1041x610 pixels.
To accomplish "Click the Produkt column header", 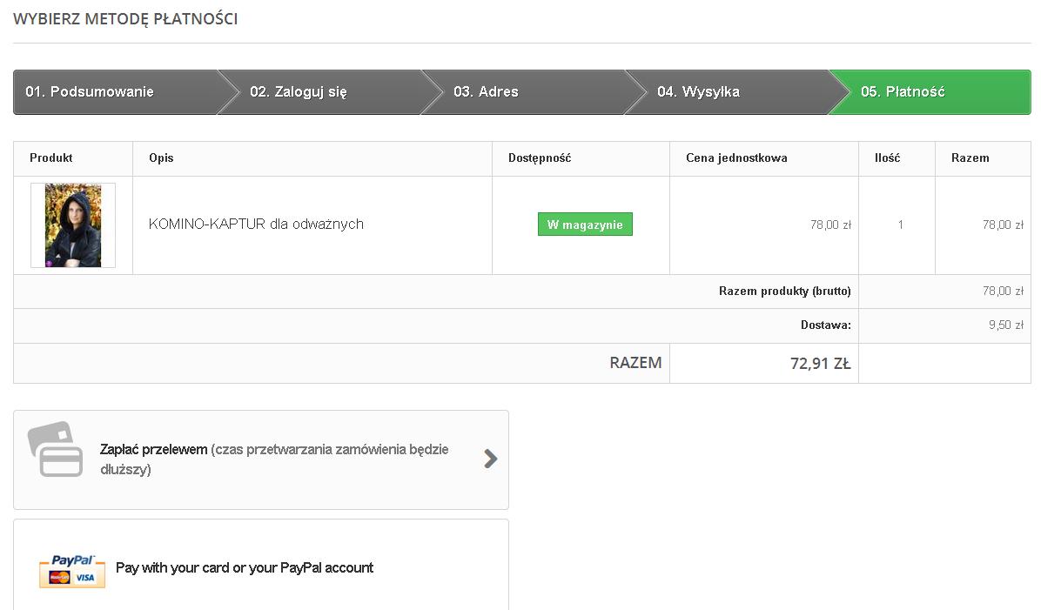I will [51, 158].
